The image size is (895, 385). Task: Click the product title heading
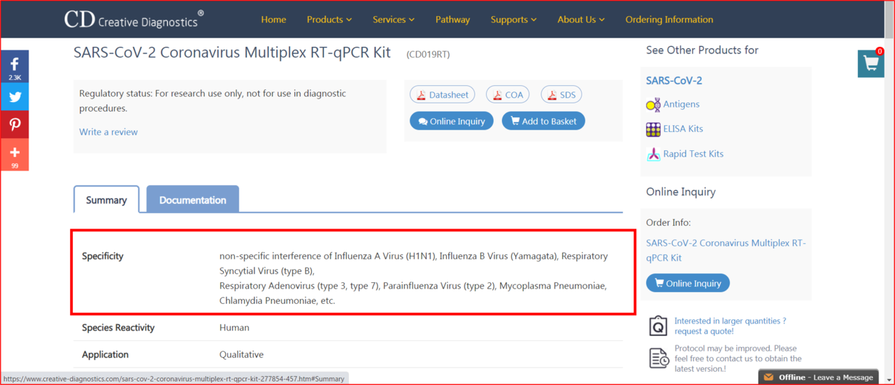(x=232, y=53)
